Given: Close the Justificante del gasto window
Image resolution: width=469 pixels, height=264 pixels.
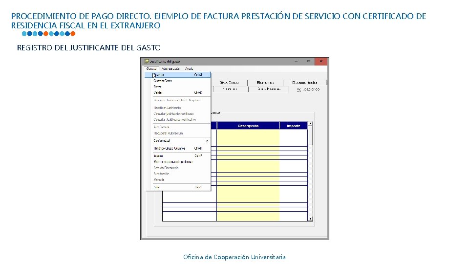Looking at the screenshot, I should [x=321, y=61].
